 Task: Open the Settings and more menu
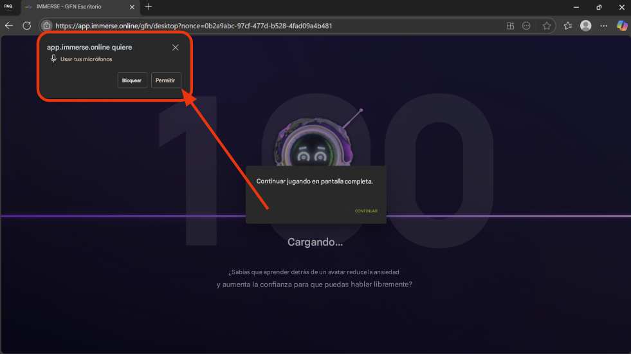pyautogui.click(x=603, y=26)
